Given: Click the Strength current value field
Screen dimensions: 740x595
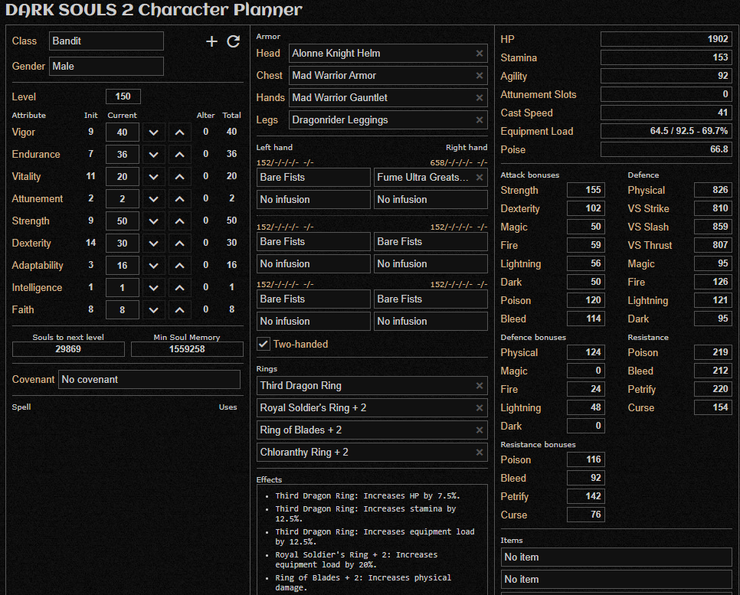Looking at the screenshot, I should tap(123, 221).
